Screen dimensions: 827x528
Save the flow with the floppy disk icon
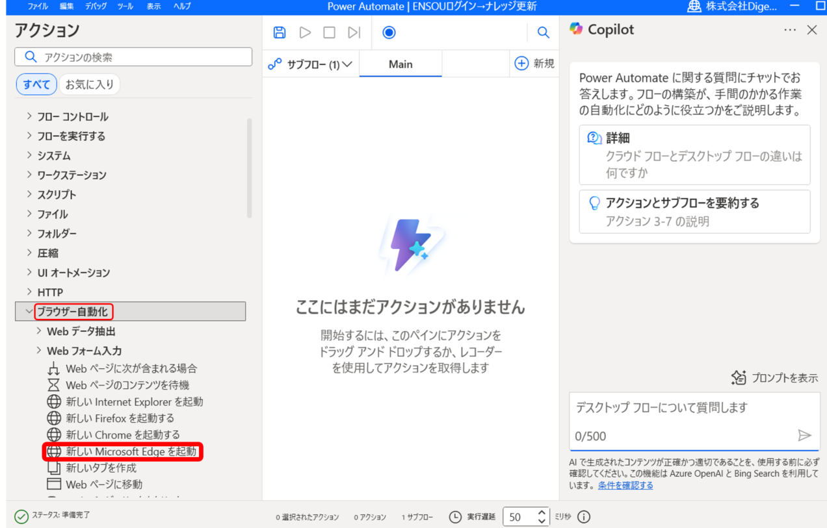coord(280,32)
